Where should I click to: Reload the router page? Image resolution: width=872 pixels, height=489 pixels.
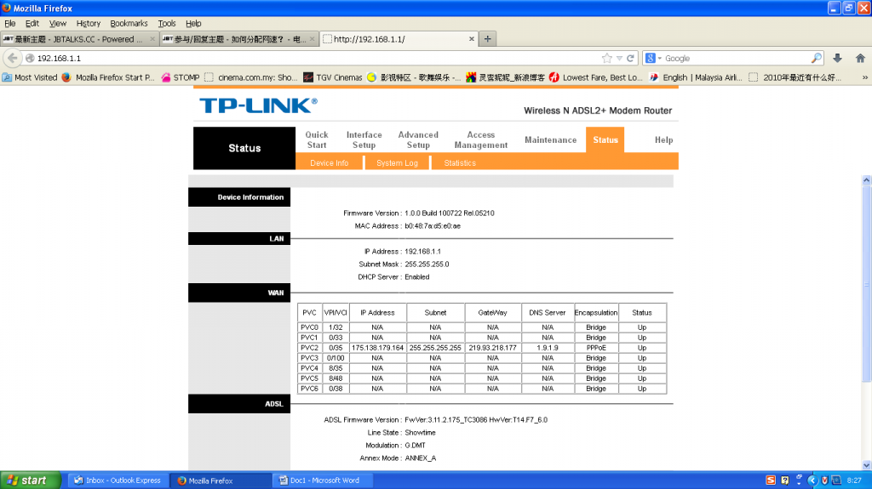[631, 58]
